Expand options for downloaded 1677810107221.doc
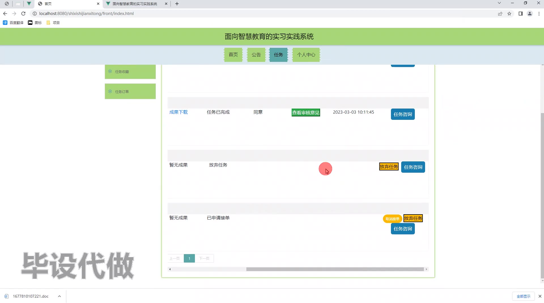Image resolution: width=544 pixels, height=303 pixels. click(x=59, y=296)
